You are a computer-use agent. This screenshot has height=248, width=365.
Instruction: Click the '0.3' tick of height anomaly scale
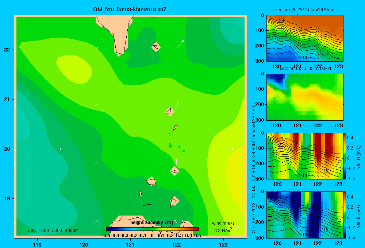point(180,236)
